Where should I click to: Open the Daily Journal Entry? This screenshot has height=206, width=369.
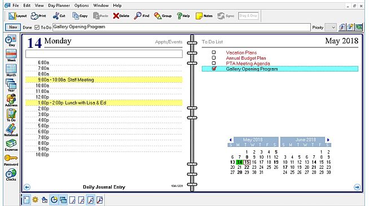click(x=104, y=187)
